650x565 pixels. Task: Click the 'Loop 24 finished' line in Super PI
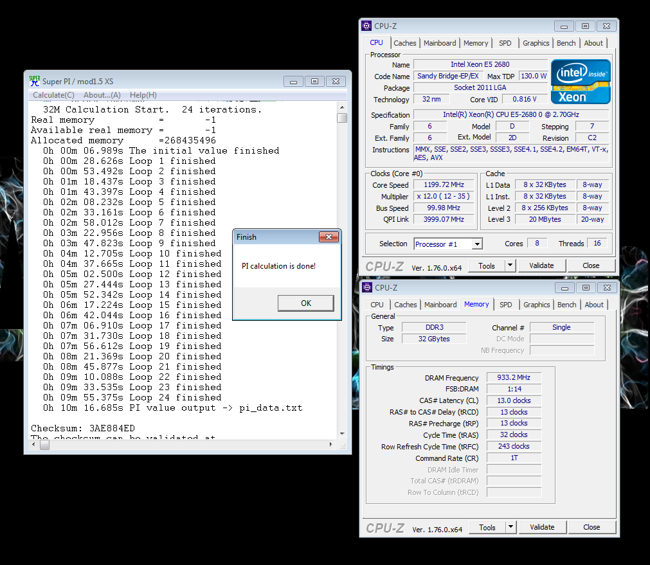pos(132,397)
